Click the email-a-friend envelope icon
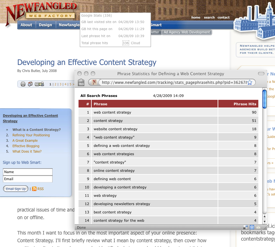Image resolution: width=275 pixels, height=247 pixels. click(39, 84)
